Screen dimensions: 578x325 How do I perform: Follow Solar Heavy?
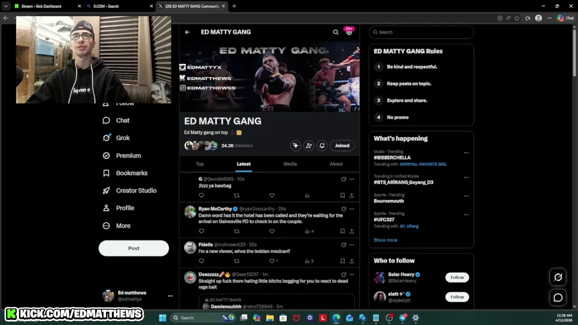click(x=457, y=278)
